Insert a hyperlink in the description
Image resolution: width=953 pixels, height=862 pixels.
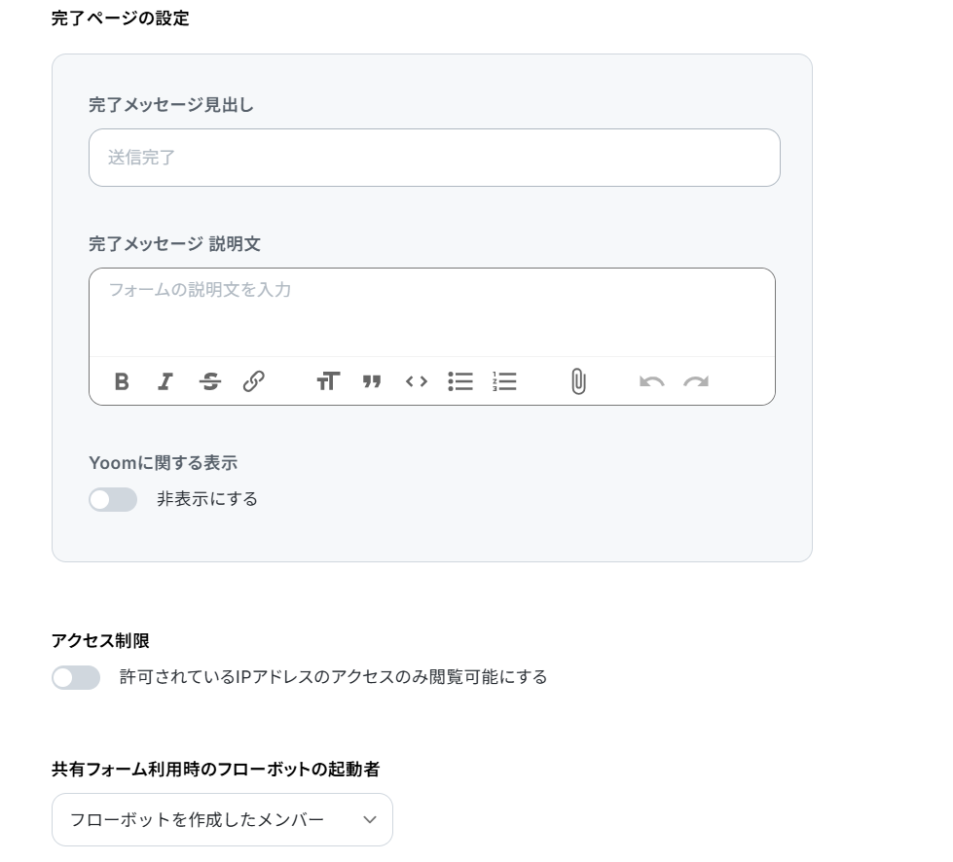(x=253, y=381)
